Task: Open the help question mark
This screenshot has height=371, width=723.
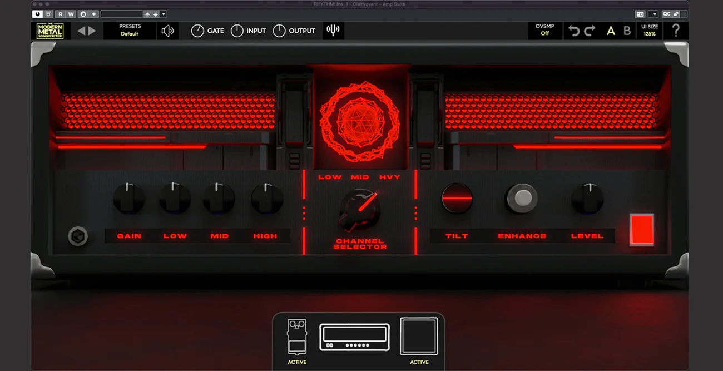Action: (x=676, y=31)
